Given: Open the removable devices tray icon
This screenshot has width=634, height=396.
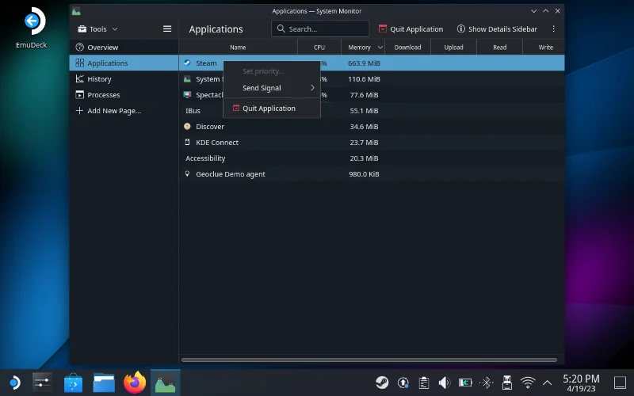Looking at the screenshot, I should coord(507,383).
